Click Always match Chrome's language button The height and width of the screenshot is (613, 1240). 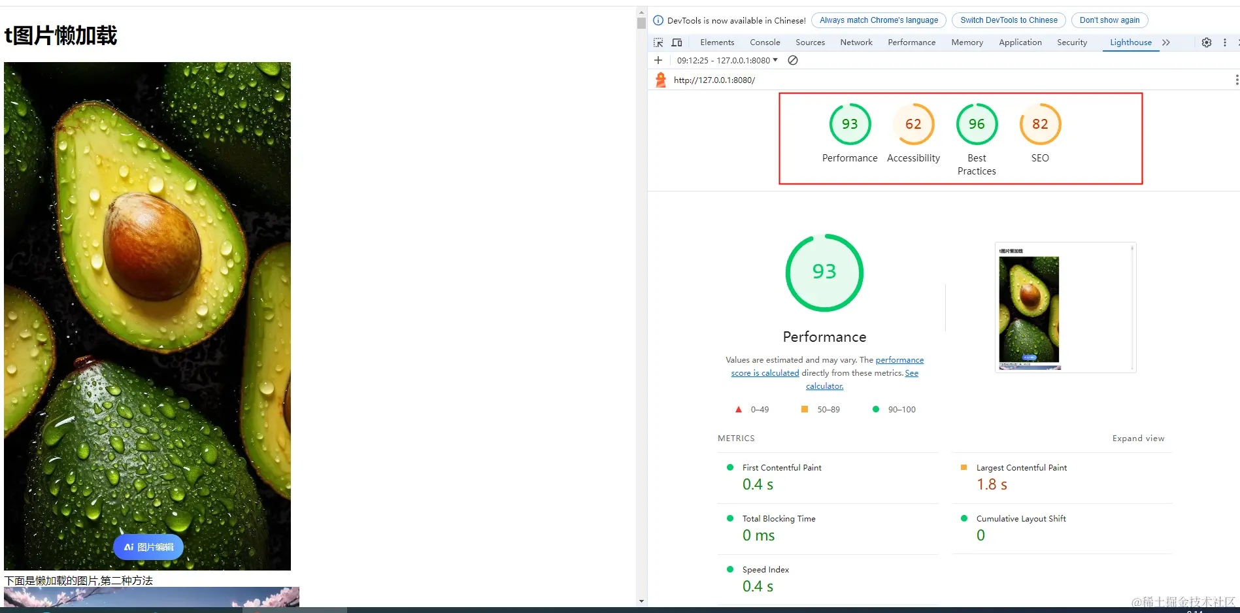[879, 20]
